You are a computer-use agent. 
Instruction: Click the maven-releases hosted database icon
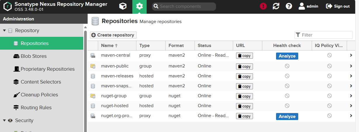point(93,76)
